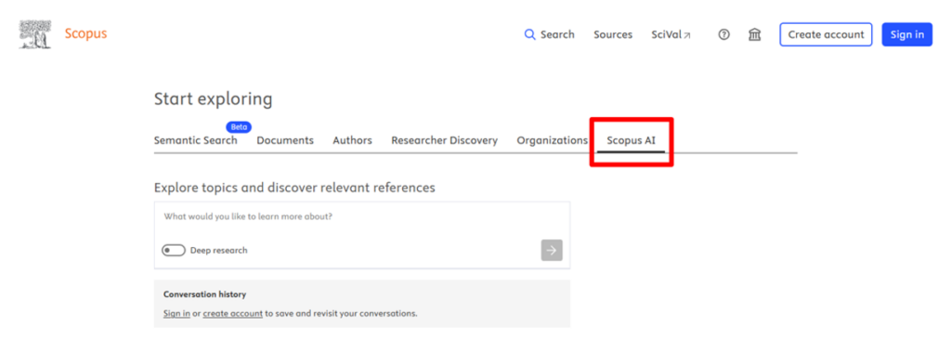Viewport: 951px width, 337px height.
Task: Click the Elsevier tree logo
Action: [35, 34]
